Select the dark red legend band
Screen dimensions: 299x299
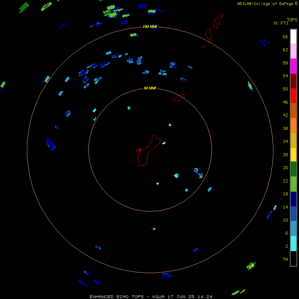click(293, 81)
